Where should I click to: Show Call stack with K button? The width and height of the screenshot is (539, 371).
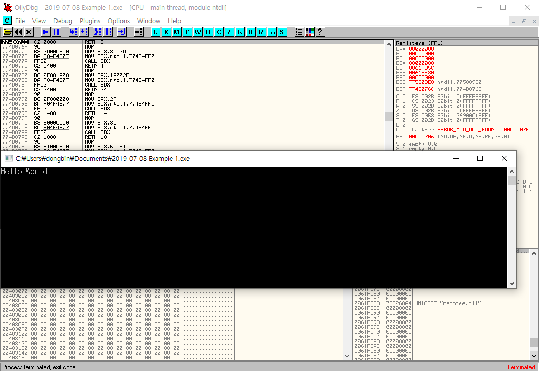pyautogui.click(x=240, y=32)
